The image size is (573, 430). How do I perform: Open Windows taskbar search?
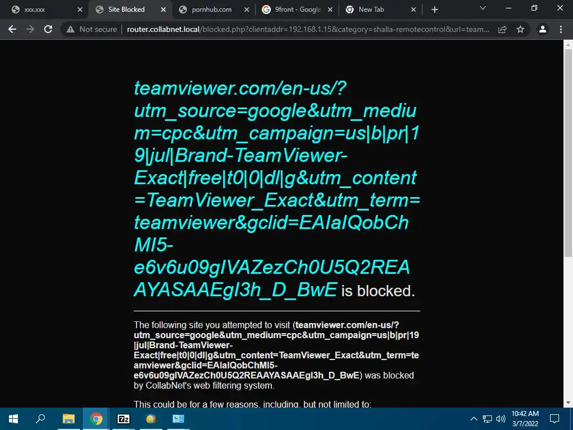(x=40, y=419)
